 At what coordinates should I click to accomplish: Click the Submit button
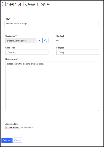(7, 140)
